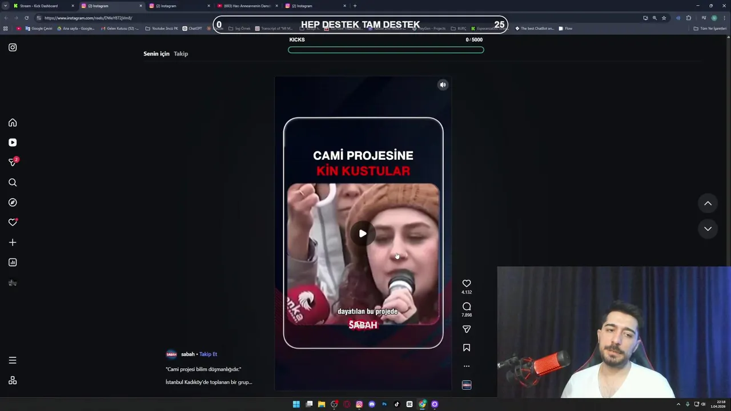Open the Also from Meta apps icon
Screen dimensions: 731x411
[13, 381]
